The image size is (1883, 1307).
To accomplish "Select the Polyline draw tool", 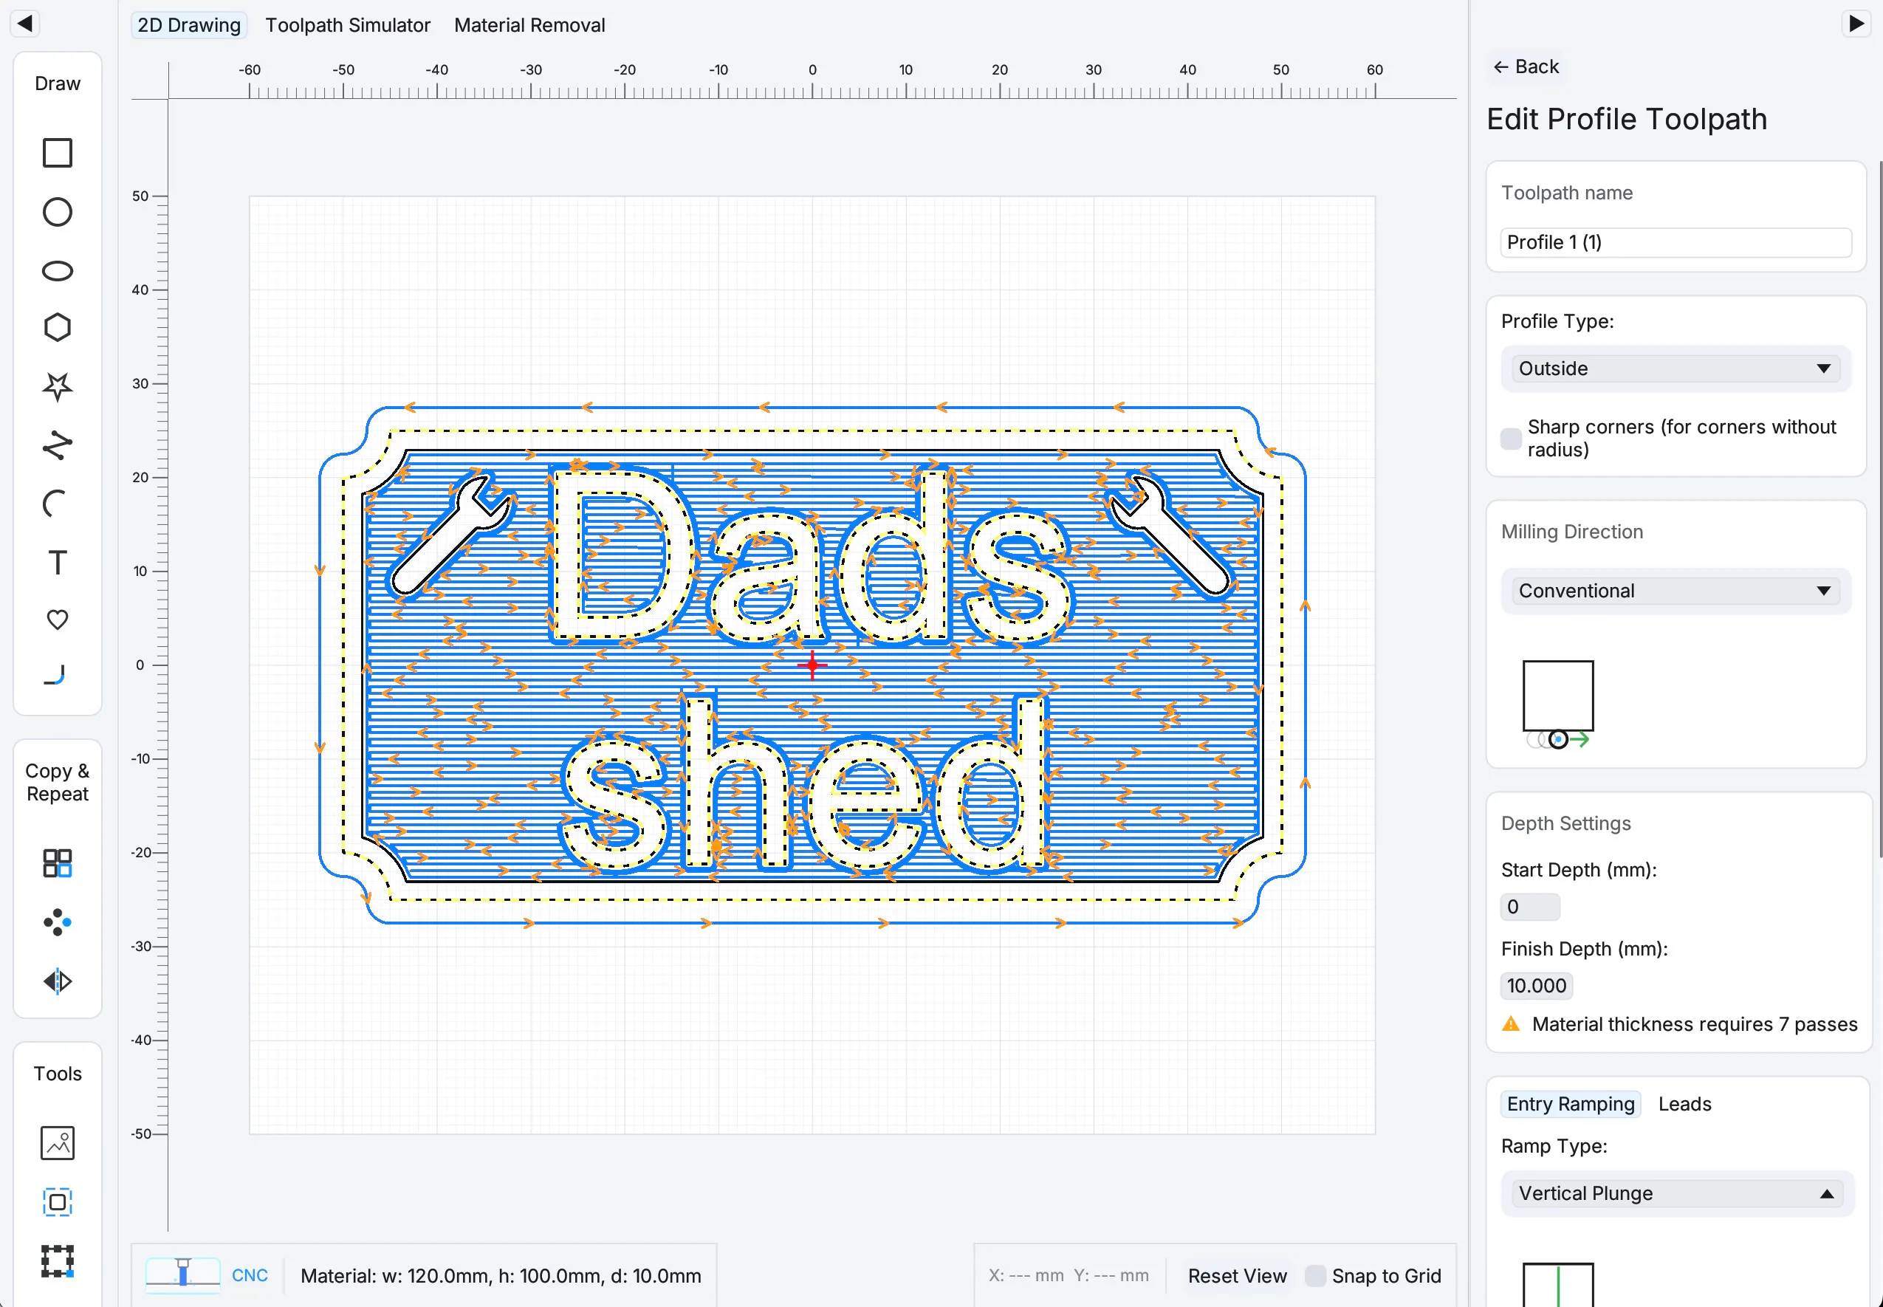I will pos(58,445).
